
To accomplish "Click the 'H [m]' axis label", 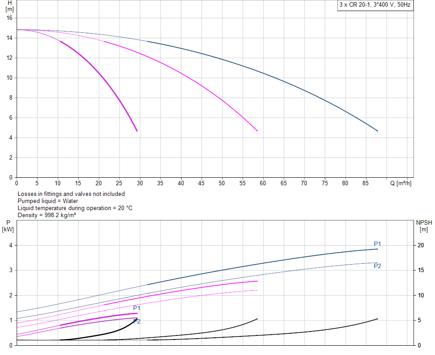I will [9, 6].
